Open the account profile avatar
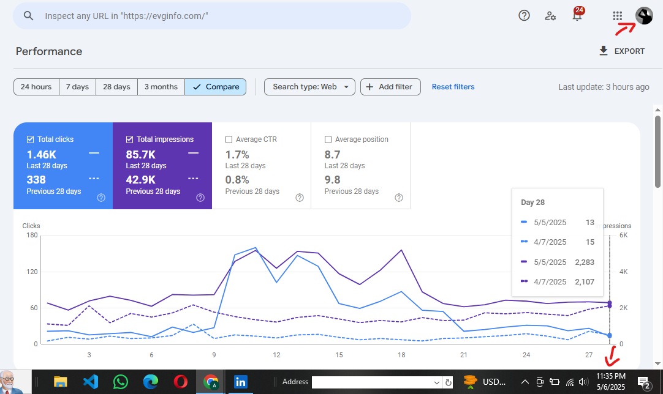The image size is (663, 394). pos(644,16)
